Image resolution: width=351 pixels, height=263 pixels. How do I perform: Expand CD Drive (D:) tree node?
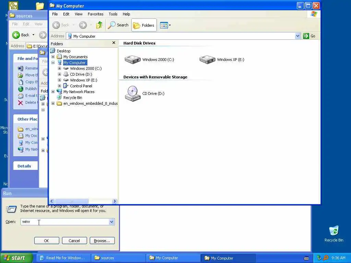(60, 74)
